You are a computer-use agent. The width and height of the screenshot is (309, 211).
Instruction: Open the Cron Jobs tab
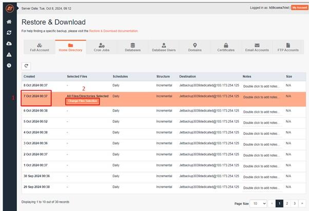(102, 47)
